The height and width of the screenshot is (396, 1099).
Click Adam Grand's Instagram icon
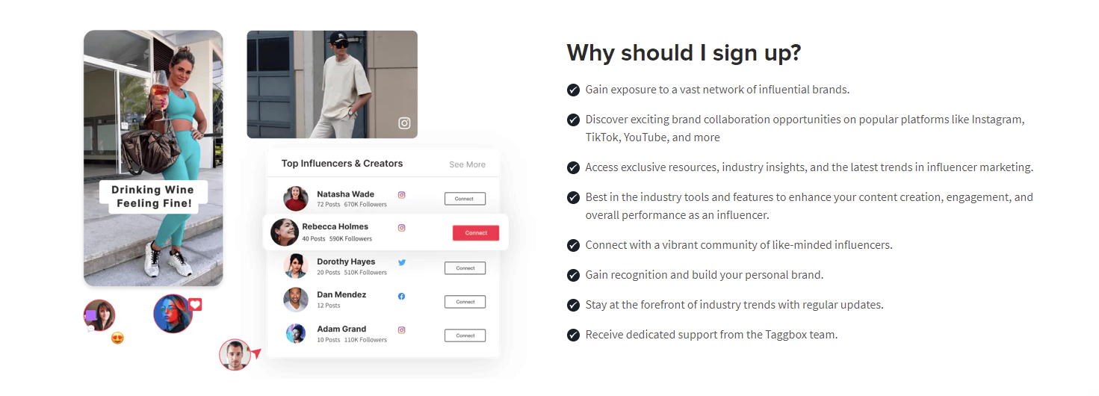401,330
